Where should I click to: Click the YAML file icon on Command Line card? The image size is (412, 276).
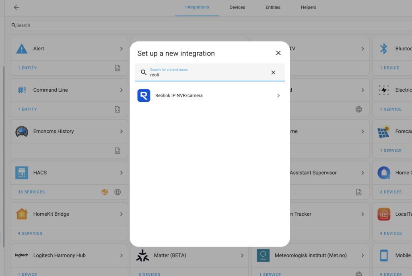[117, 109]
